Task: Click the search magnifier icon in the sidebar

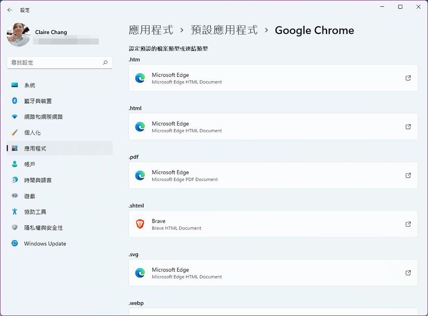Action: click(x=105, y=63)
